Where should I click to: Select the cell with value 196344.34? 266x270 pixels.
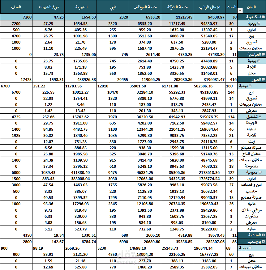209,248
